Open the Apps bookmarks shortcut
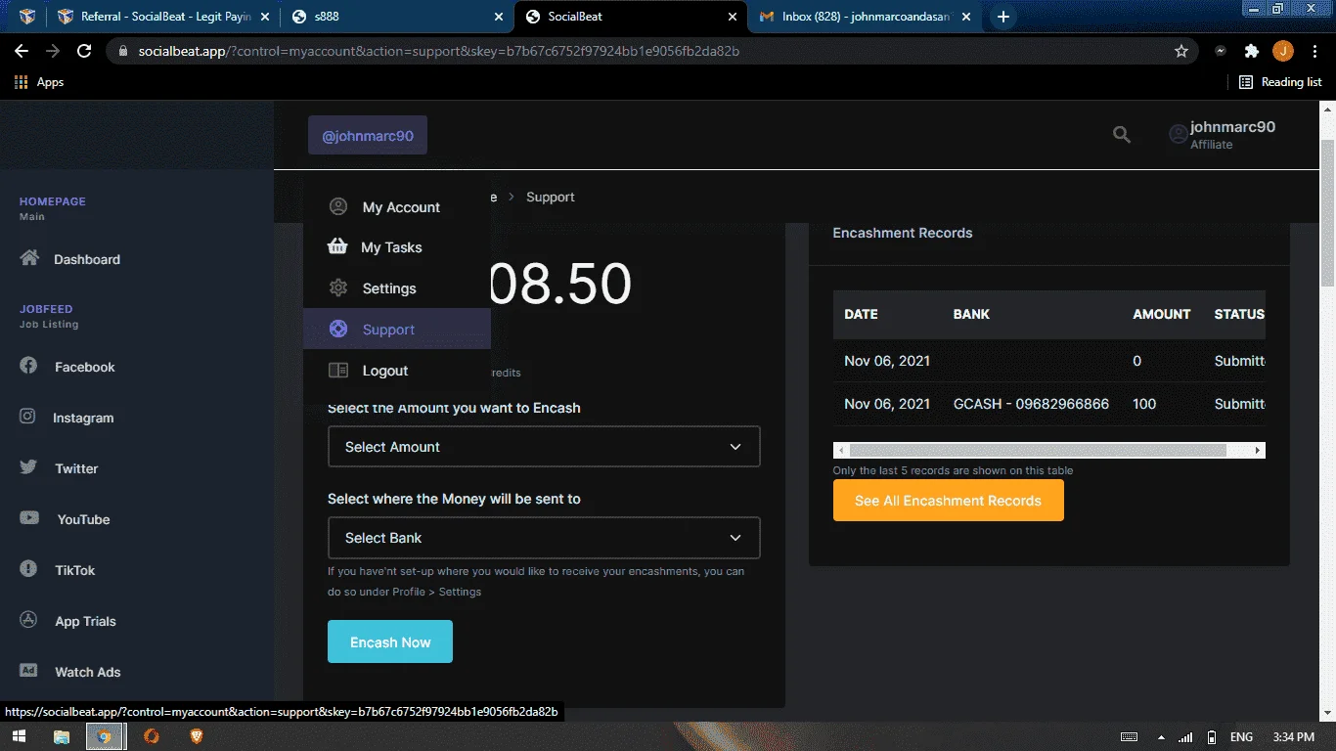 point(40,82)
